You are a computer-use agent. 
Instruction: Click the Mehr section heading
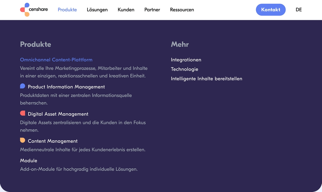click(x=180, y=44)
